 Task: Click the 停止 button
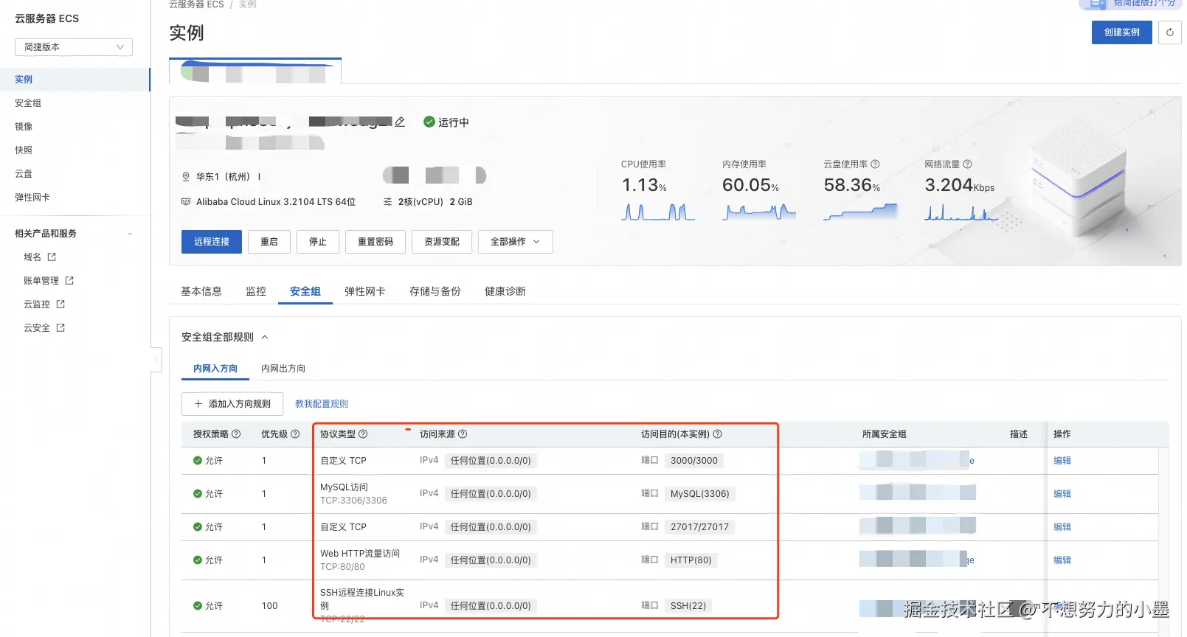click(x=318, y=242)
